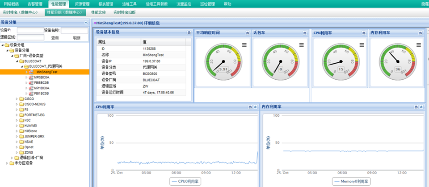Viewport: 429px width, 187px height.
Task: Refresh the CPU利用率 line chart
Action: point(255,107)
